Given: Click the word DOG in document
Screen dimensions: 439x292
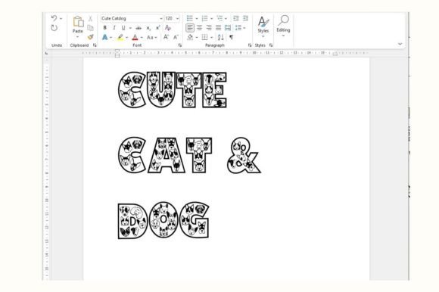Looking at the screenshot, I should (163, 220).
